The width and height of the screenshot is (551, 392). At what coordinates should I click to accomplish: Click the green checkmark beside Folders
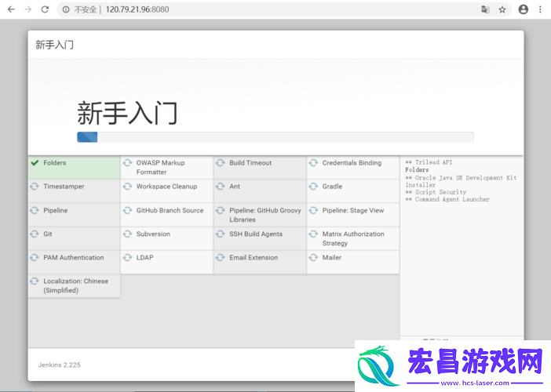click(x=35, y=163)
